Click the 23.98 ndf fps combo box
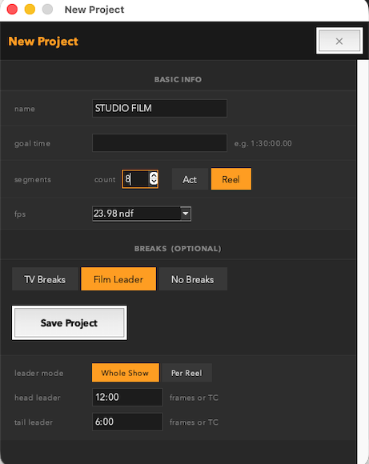 pyautogui.click(x=142, y=214)
